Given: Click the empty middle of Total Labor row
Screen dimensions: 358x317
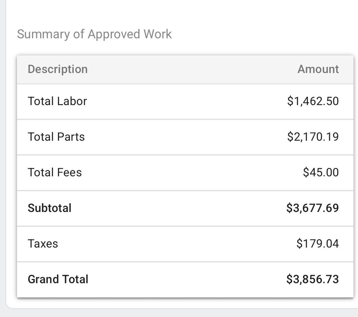Looking at the screenshot, I should tap(185, 101).
